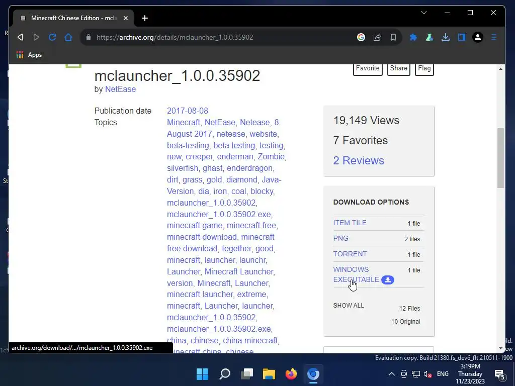The width and height of the screenshot is (515, 386).
Task: Open the extensions puzzle icon
Action: click(413, 37)
